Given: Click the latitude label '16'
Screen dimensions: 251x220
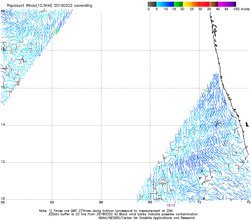Looking at the screenshot, I should click(3, 87).
